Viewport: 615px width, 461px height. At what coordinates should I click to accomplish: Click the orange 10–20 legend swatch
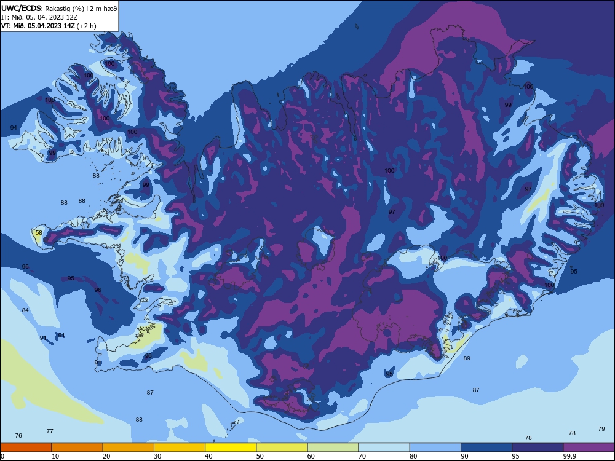77,447
